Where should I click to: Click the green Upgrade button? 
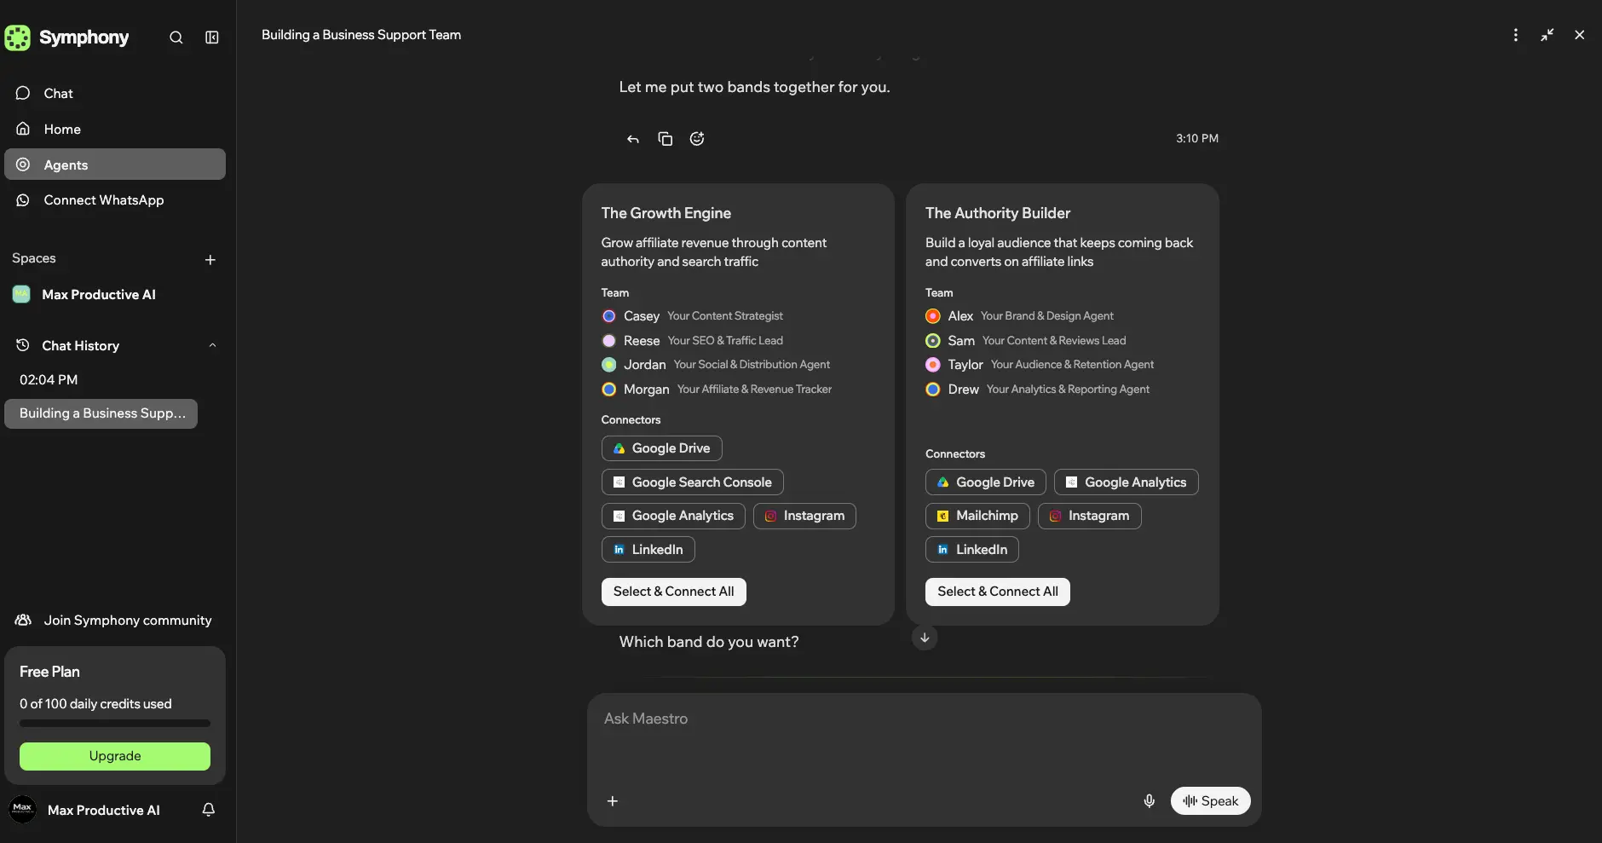[x=115, y=756]
